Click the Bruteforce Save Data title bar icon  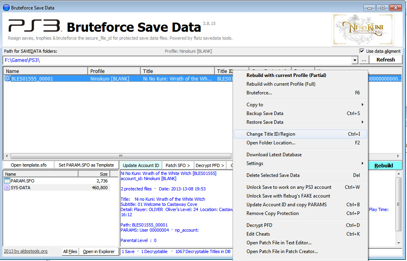click(6, 8)
